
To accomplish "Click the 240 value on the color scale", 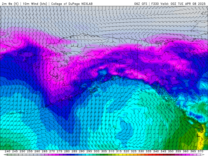I will 8,151.
